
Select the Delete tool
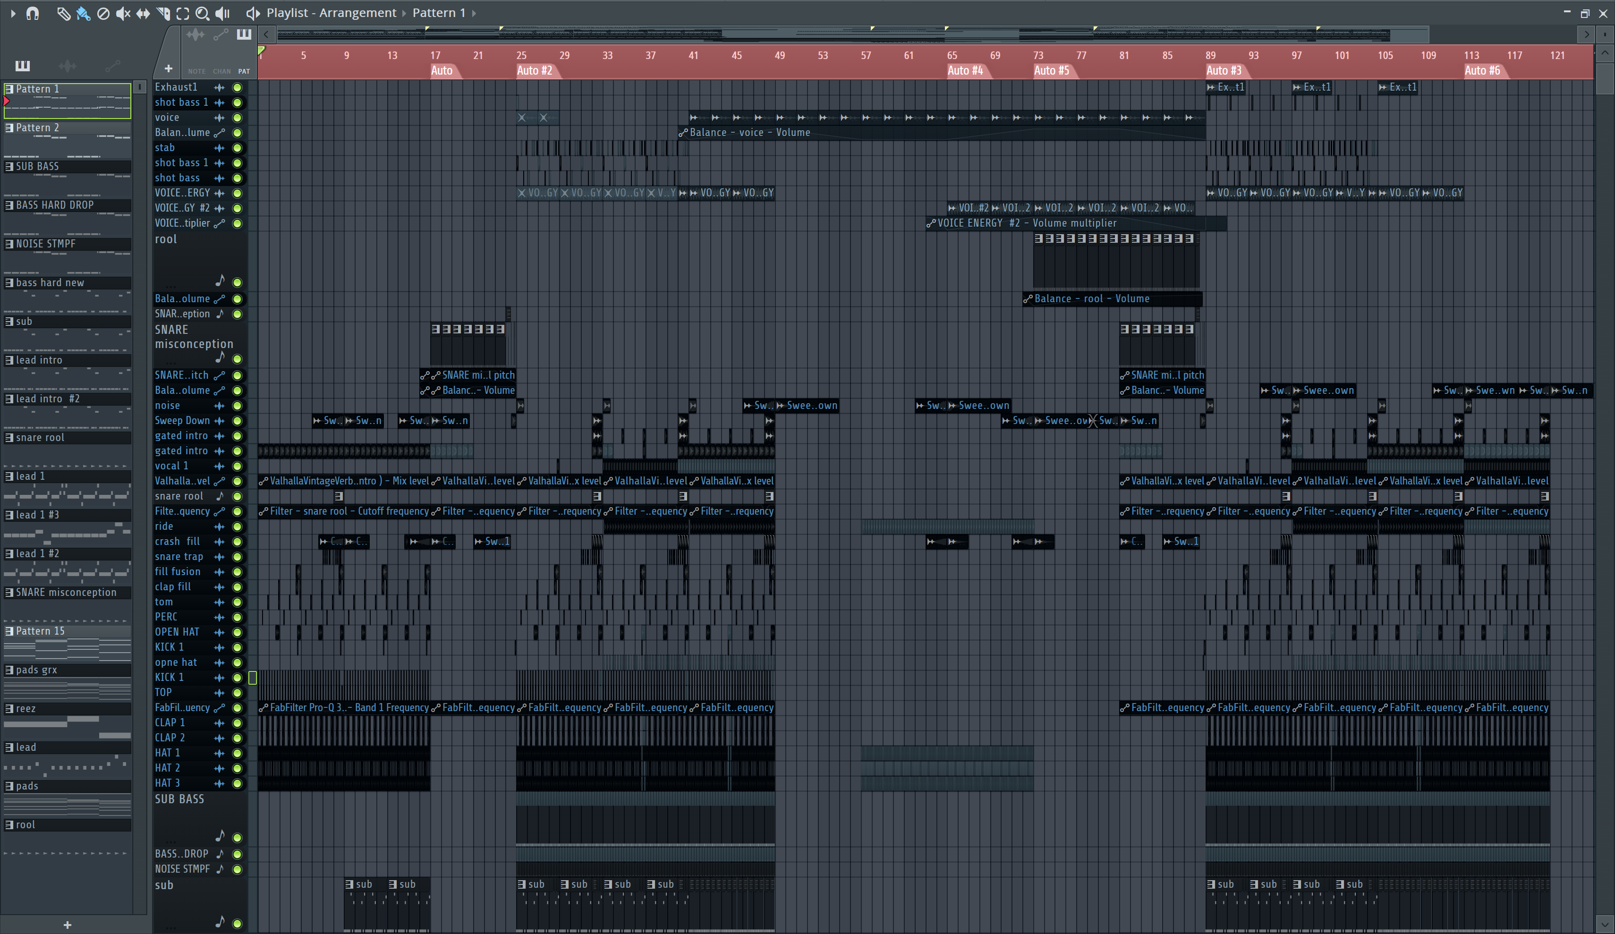(x=102, y=13)
